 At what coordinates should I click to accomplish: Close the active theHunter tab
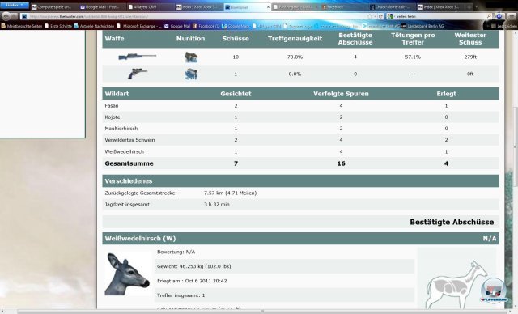[268, 7]
